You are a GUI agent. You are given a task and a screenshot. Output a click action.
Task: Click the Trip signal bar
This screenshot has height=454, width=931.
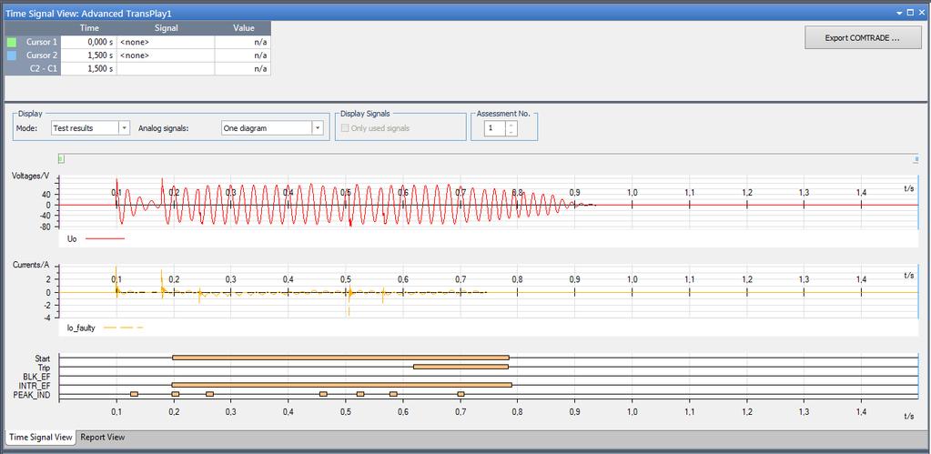460,367
